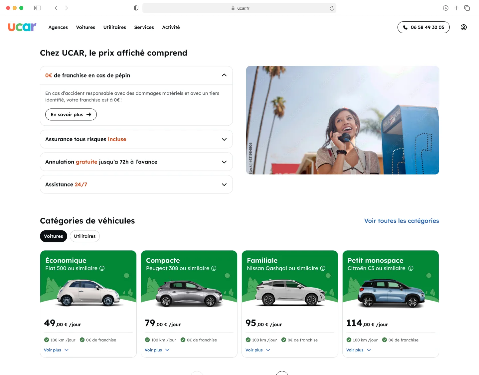Expand Voir plus on Petit monospace card

(x=359, y=350)
